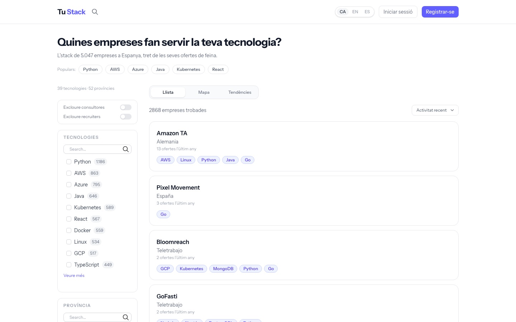Click Linux tag in Amazon TA card
516x322 pixels.
click(186, 160)
